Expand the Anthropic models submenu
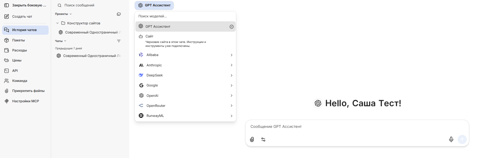The width and height of the screenshot is (483, 158). point(186,65)
